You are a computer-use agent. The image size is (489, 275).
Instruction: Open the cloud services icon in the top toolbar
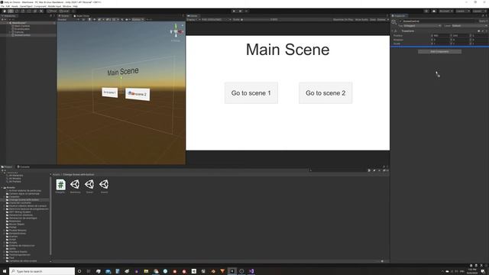pyautogui.click(x=434, y=11)
